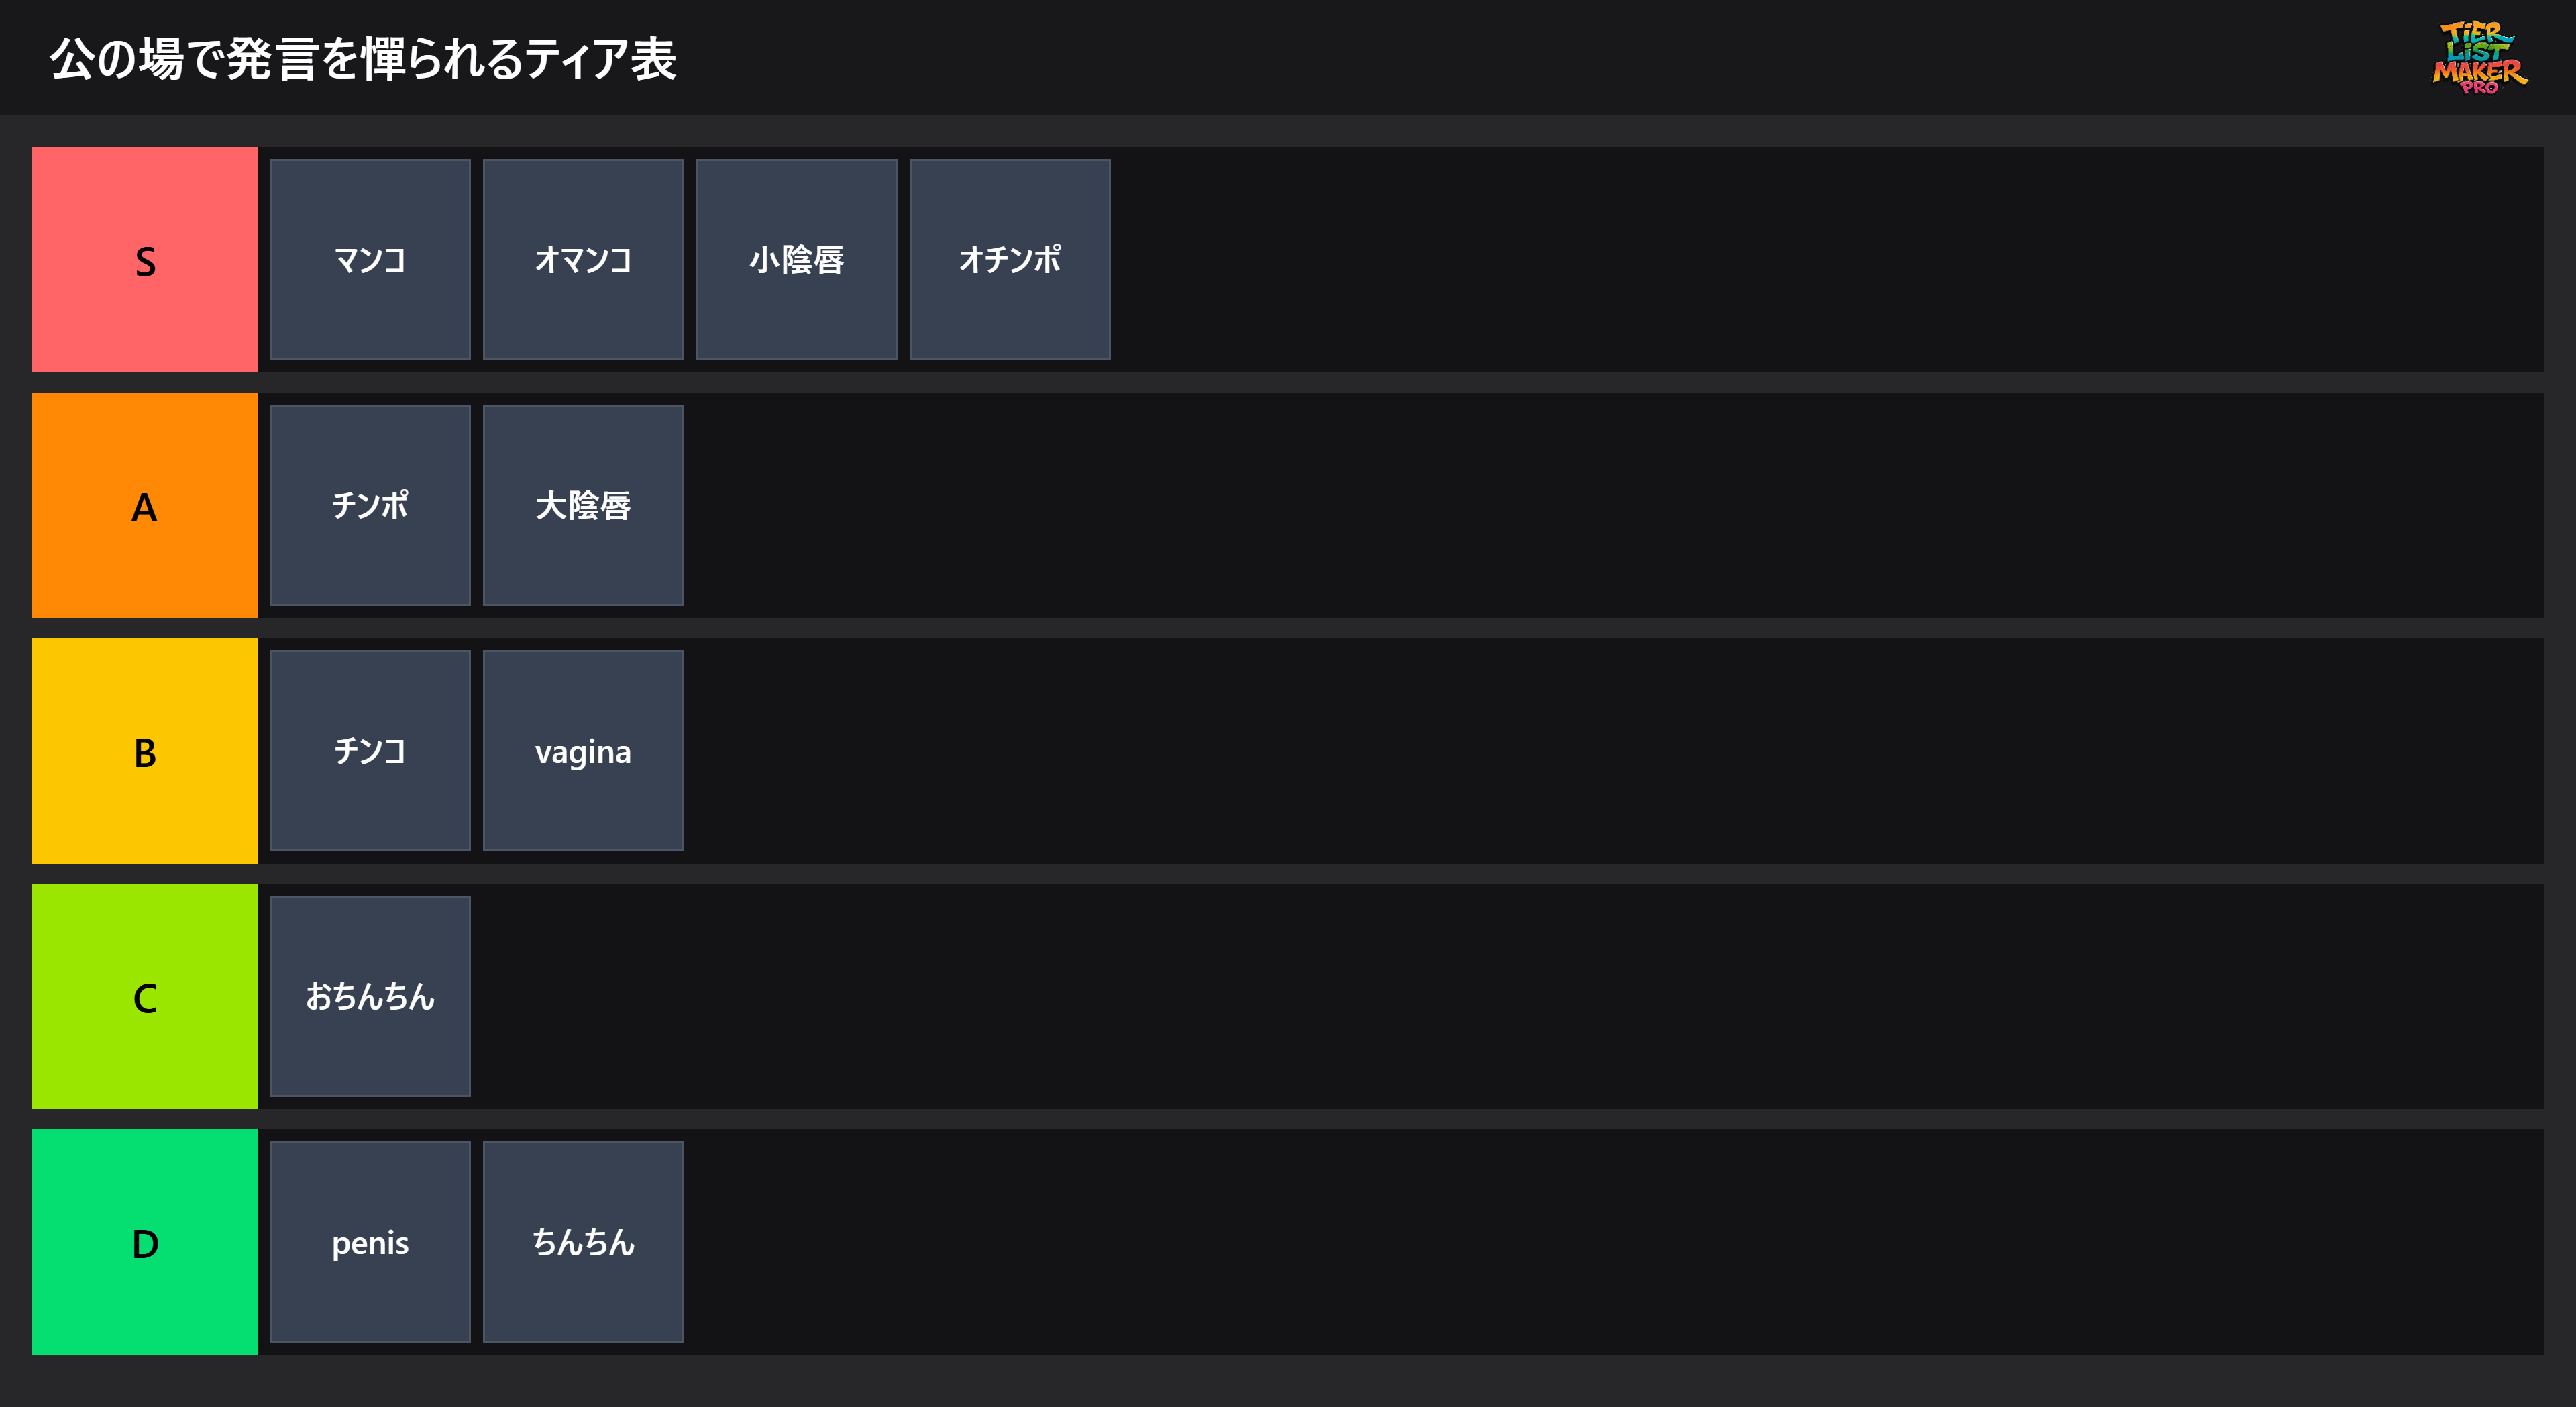Image resolution: width=2576 pixels, height=1407 pixels.
Task: Click the オマンコ tile
Action: point(583,260)
